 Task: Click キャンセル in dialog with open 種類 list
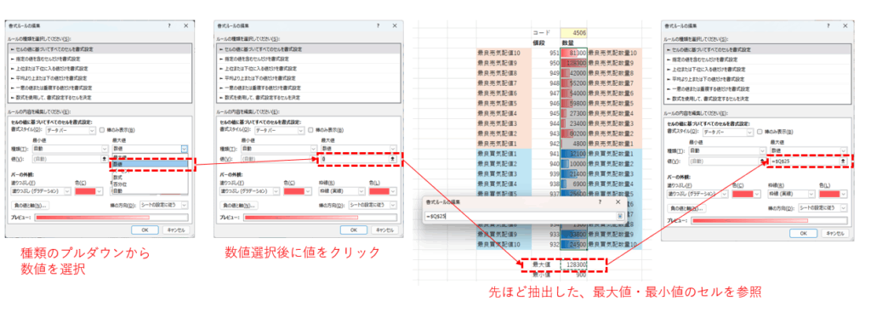(x=175, y=230)
